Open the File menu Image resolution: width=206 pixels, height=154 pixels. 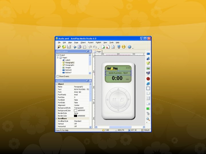pos(59,42)
